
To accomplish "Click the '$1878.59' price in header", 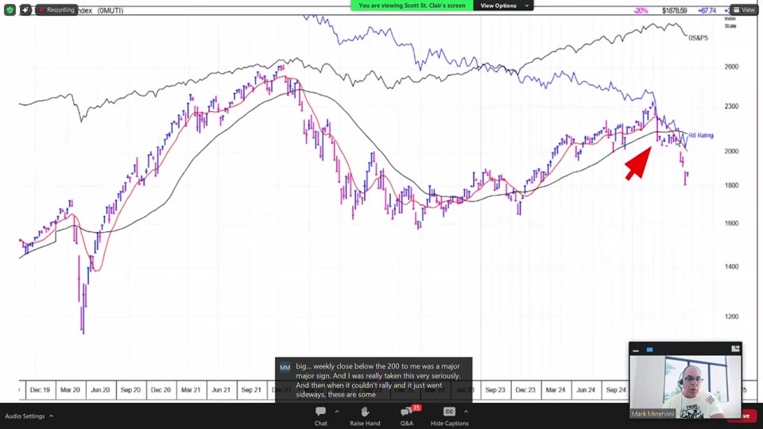I will point(675,10).
